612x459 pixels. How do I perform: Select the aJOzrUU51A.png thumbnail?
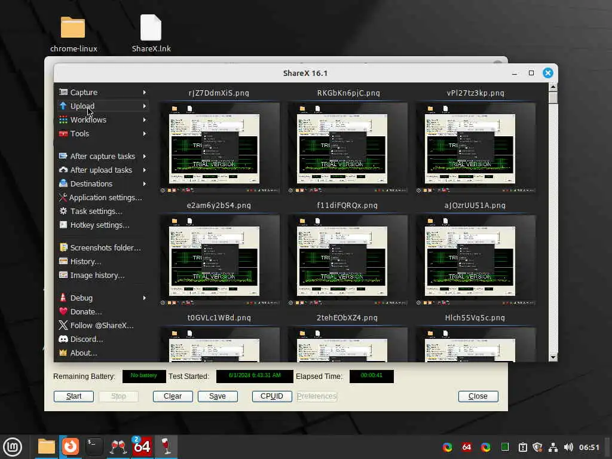coord(475,260)
